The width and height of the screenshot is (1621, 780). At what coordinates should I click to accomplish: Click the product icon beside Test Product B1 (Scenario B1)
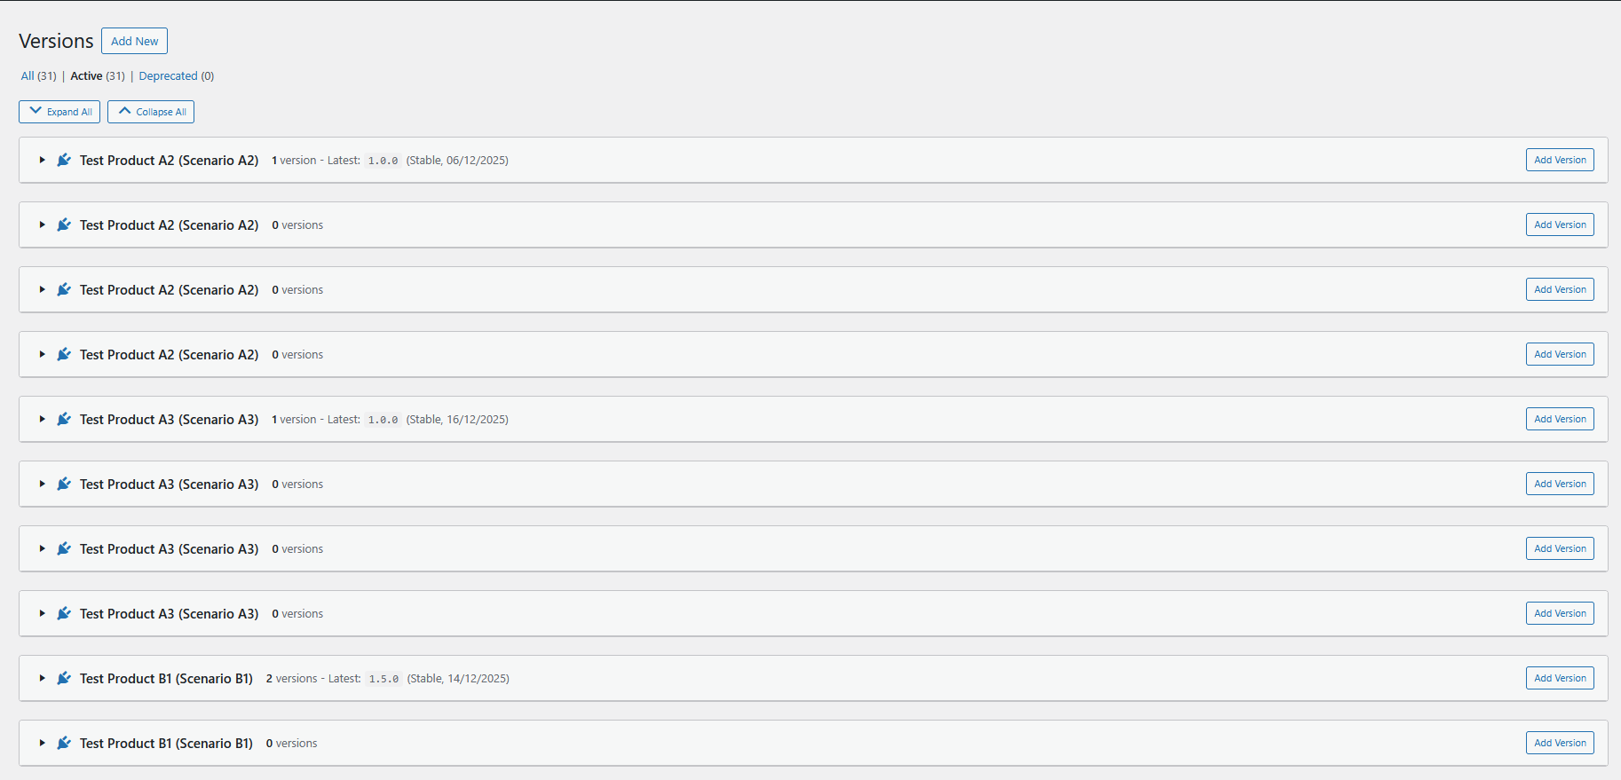point(63,678)
